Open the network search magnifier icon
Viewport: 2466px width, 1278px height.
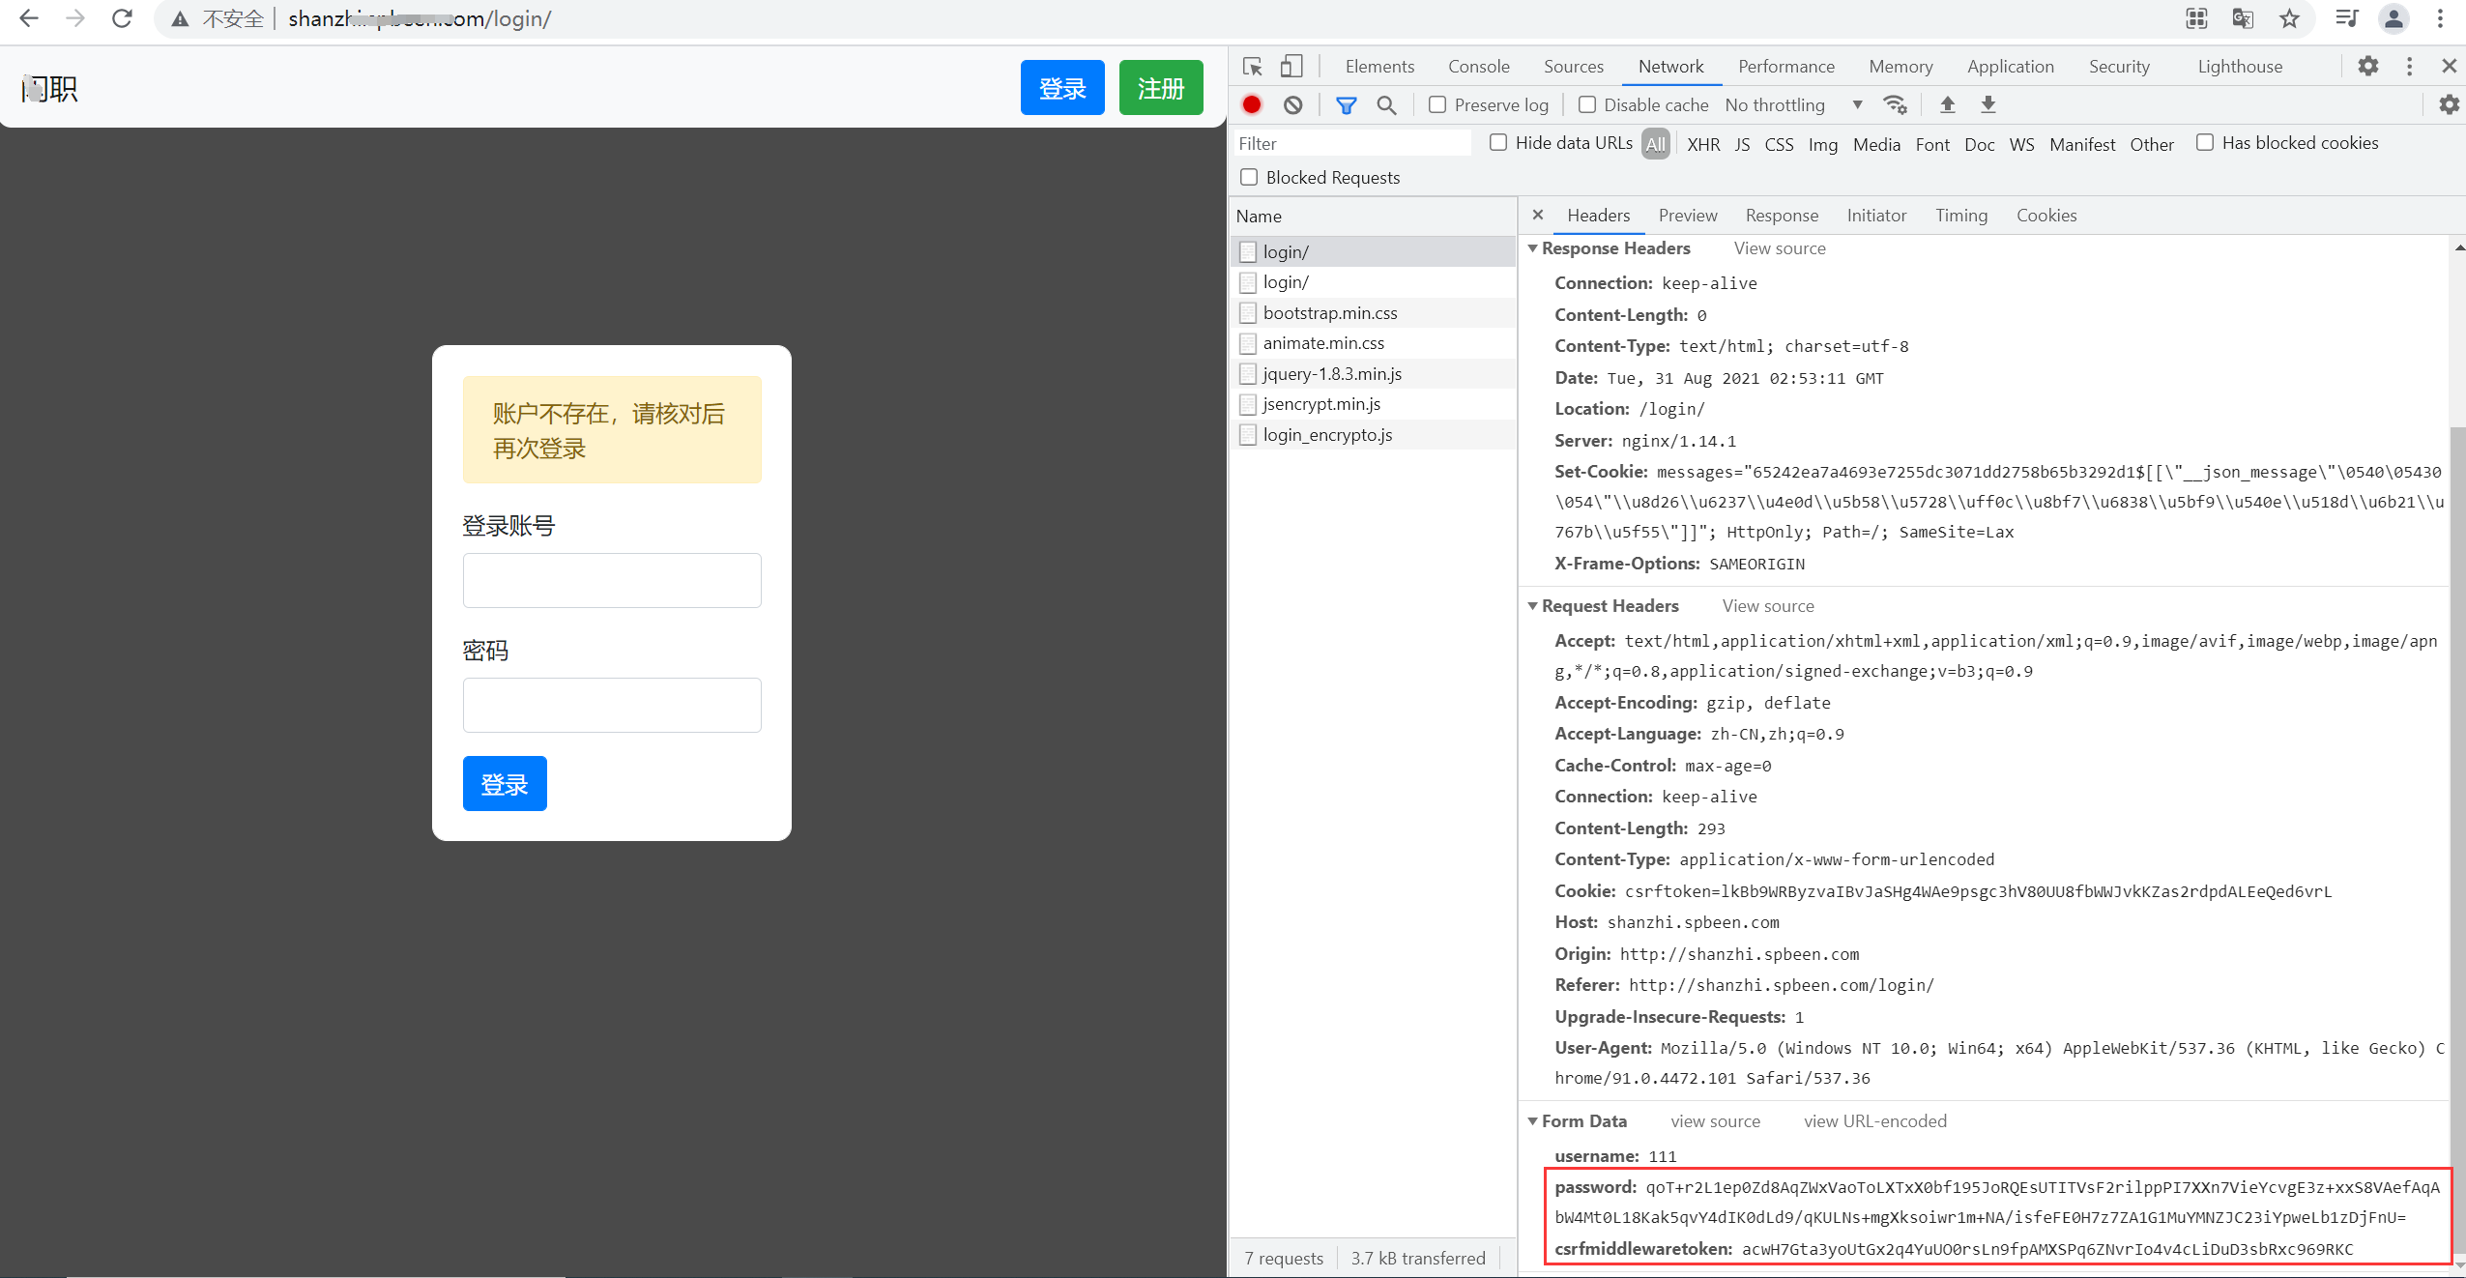pyautogui.click(x=1386, y=104)
